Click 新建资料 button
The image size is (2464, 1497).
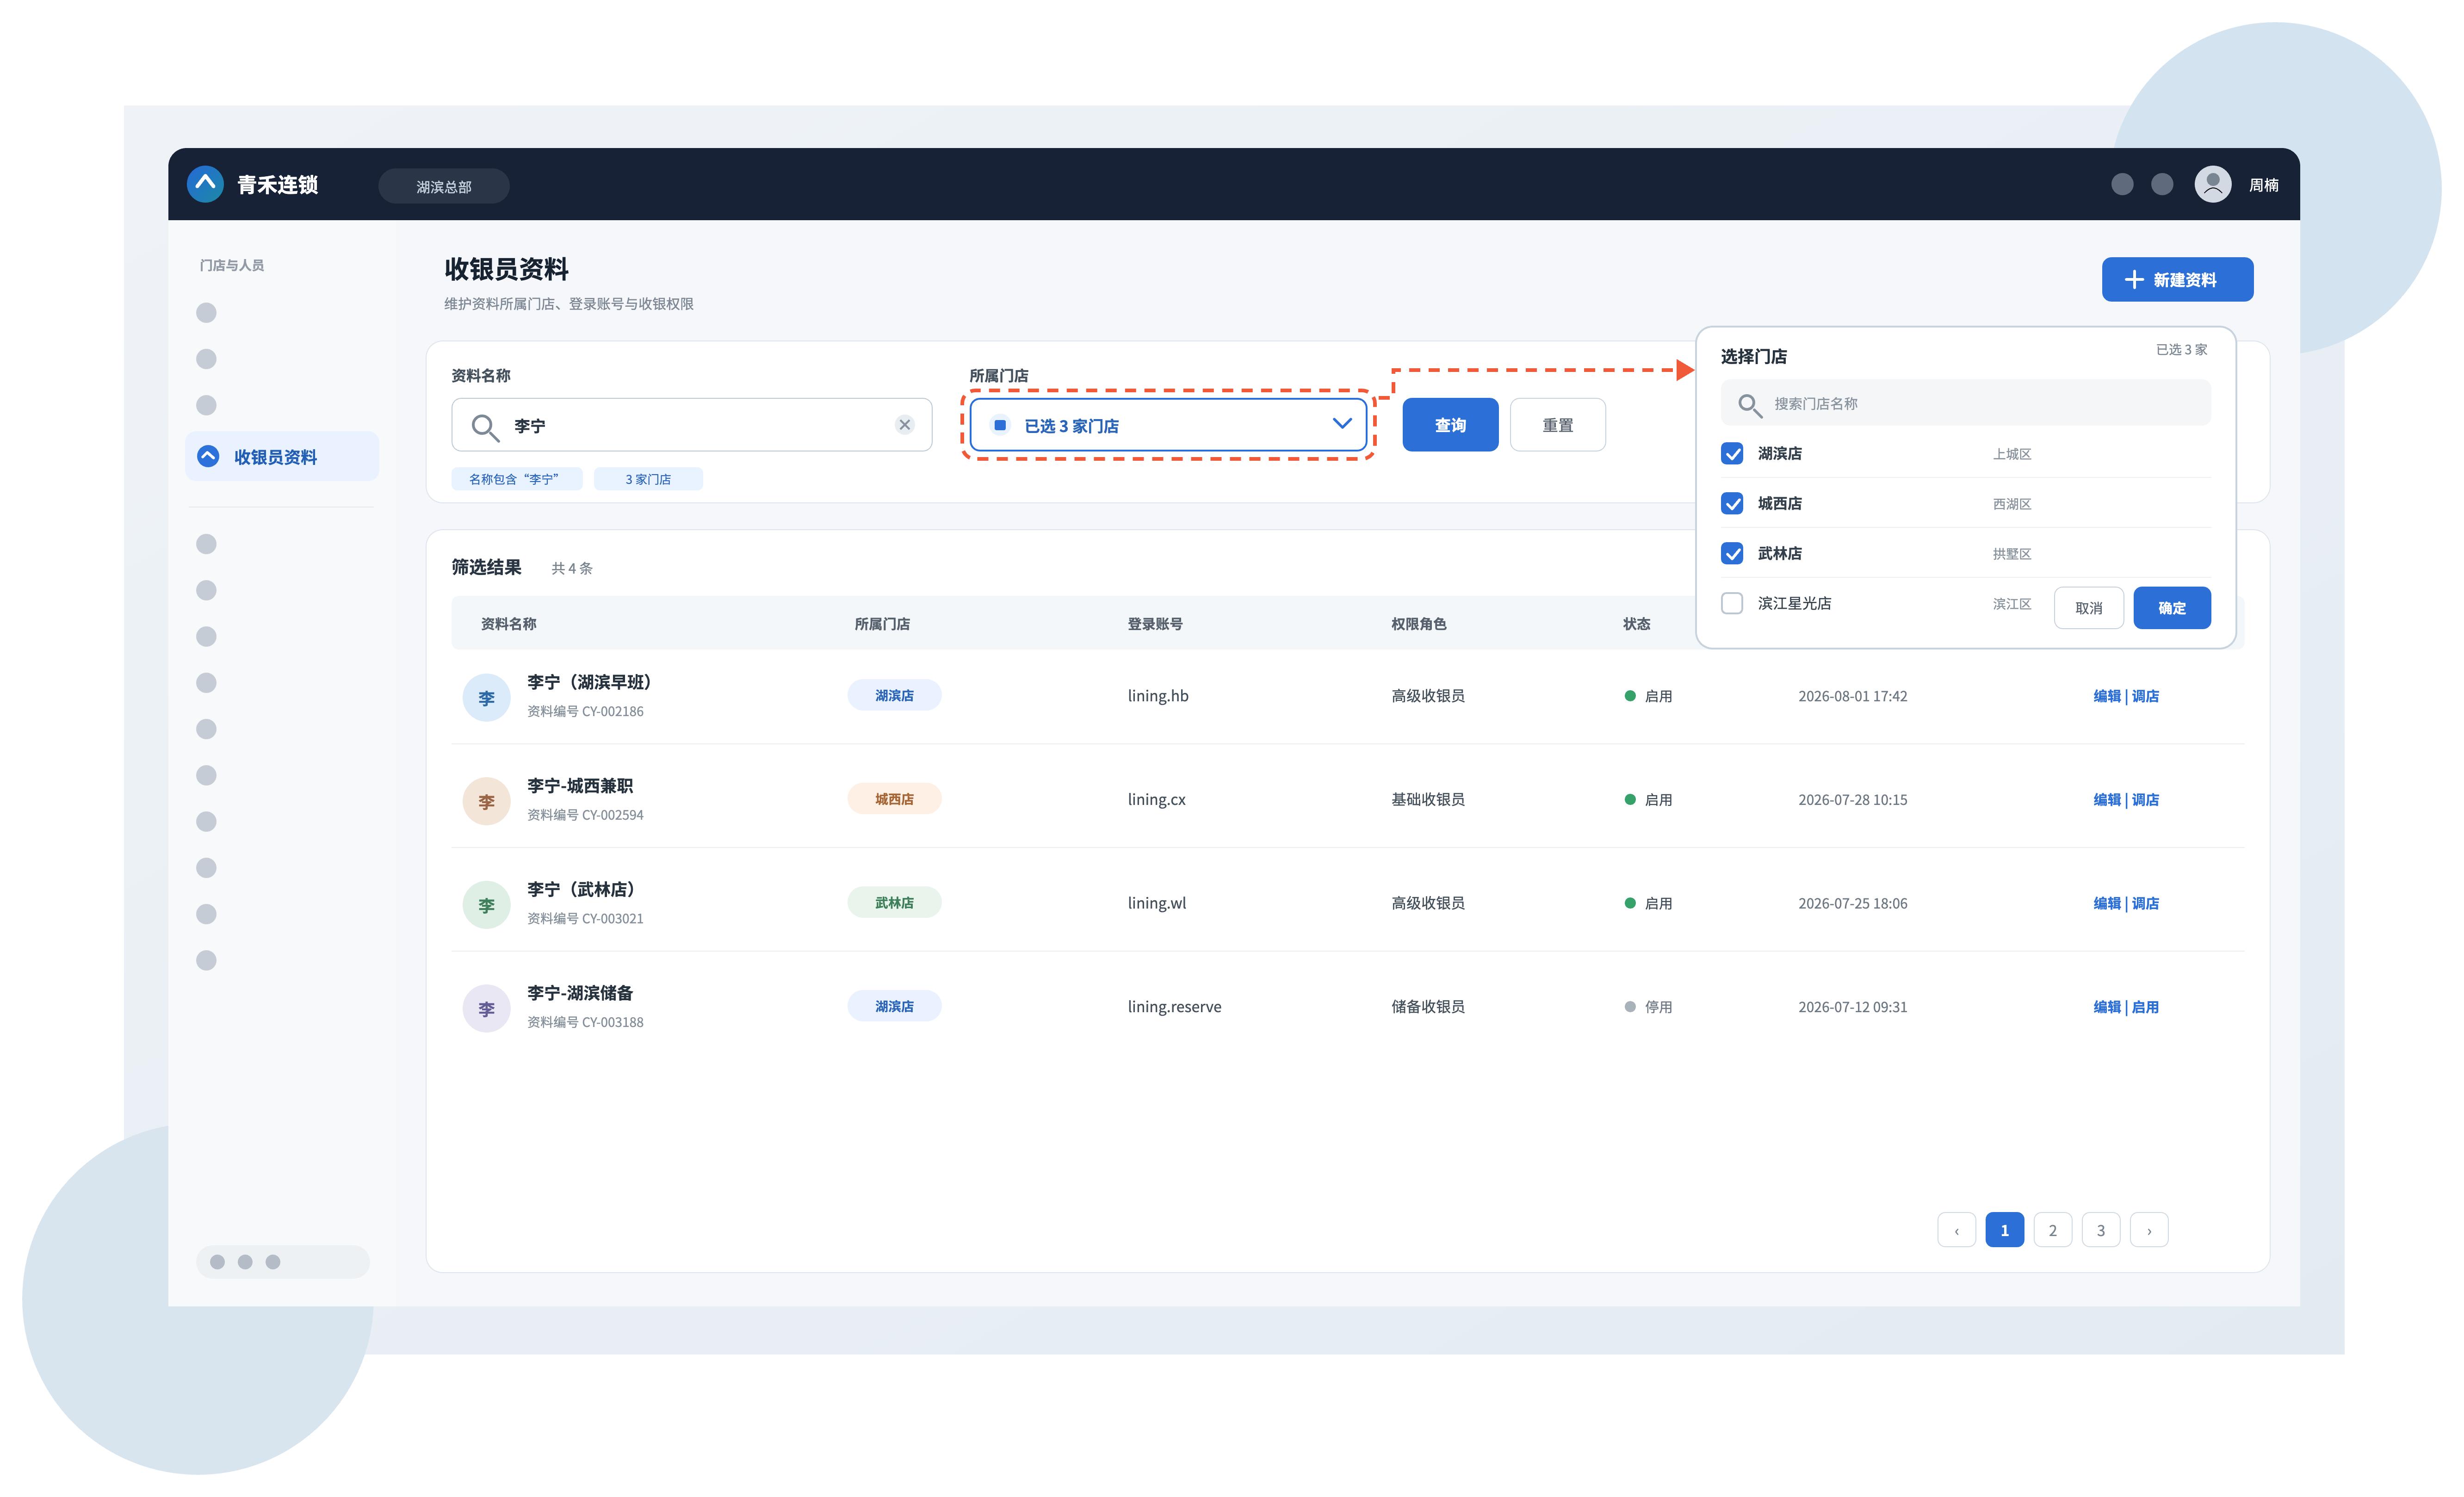click(2177, 279)
